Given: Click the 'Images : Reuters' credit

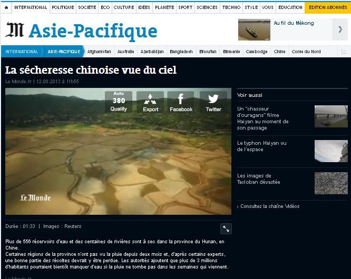Looking at the screenshot, I should (62, 226).
